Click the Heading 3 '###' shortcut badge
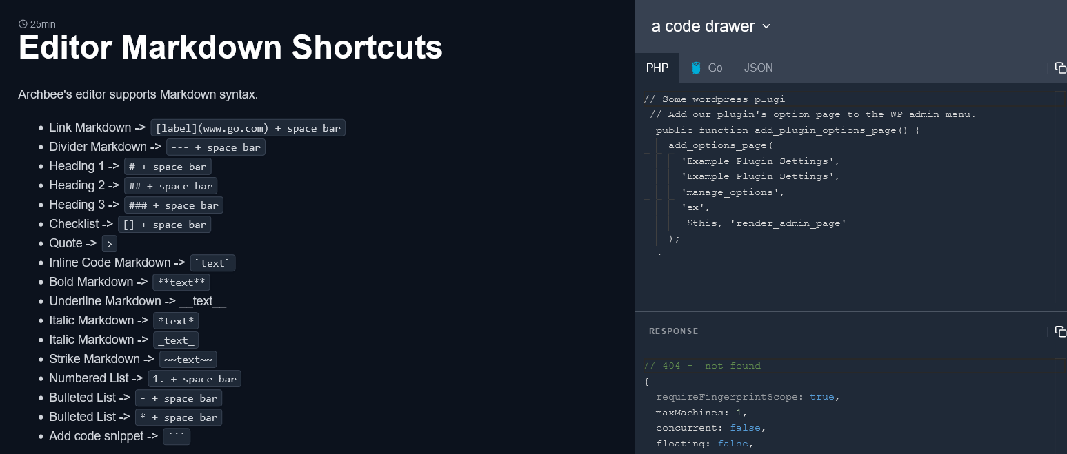Screen dimensions: 1067x454 (x=173, y=205)
